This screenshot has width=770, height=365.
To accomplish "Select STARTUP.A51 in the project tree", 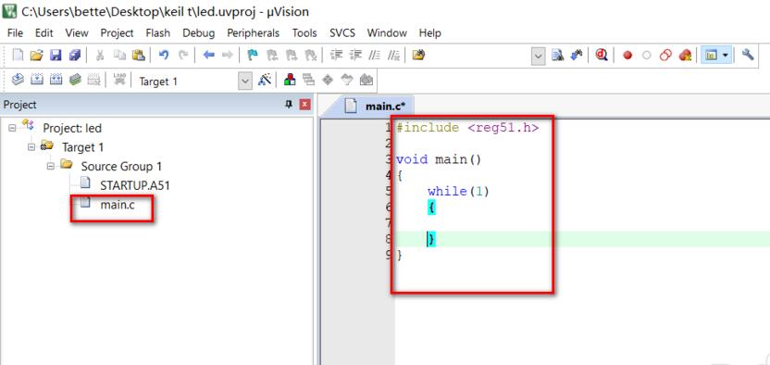I will pyautogui.click(x=135, y=185).
